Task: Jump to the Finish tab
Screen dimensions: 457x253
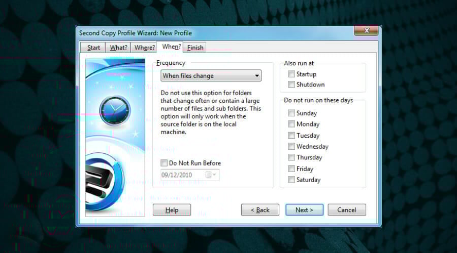Action: pyautogui.click(x=195, y=48)
